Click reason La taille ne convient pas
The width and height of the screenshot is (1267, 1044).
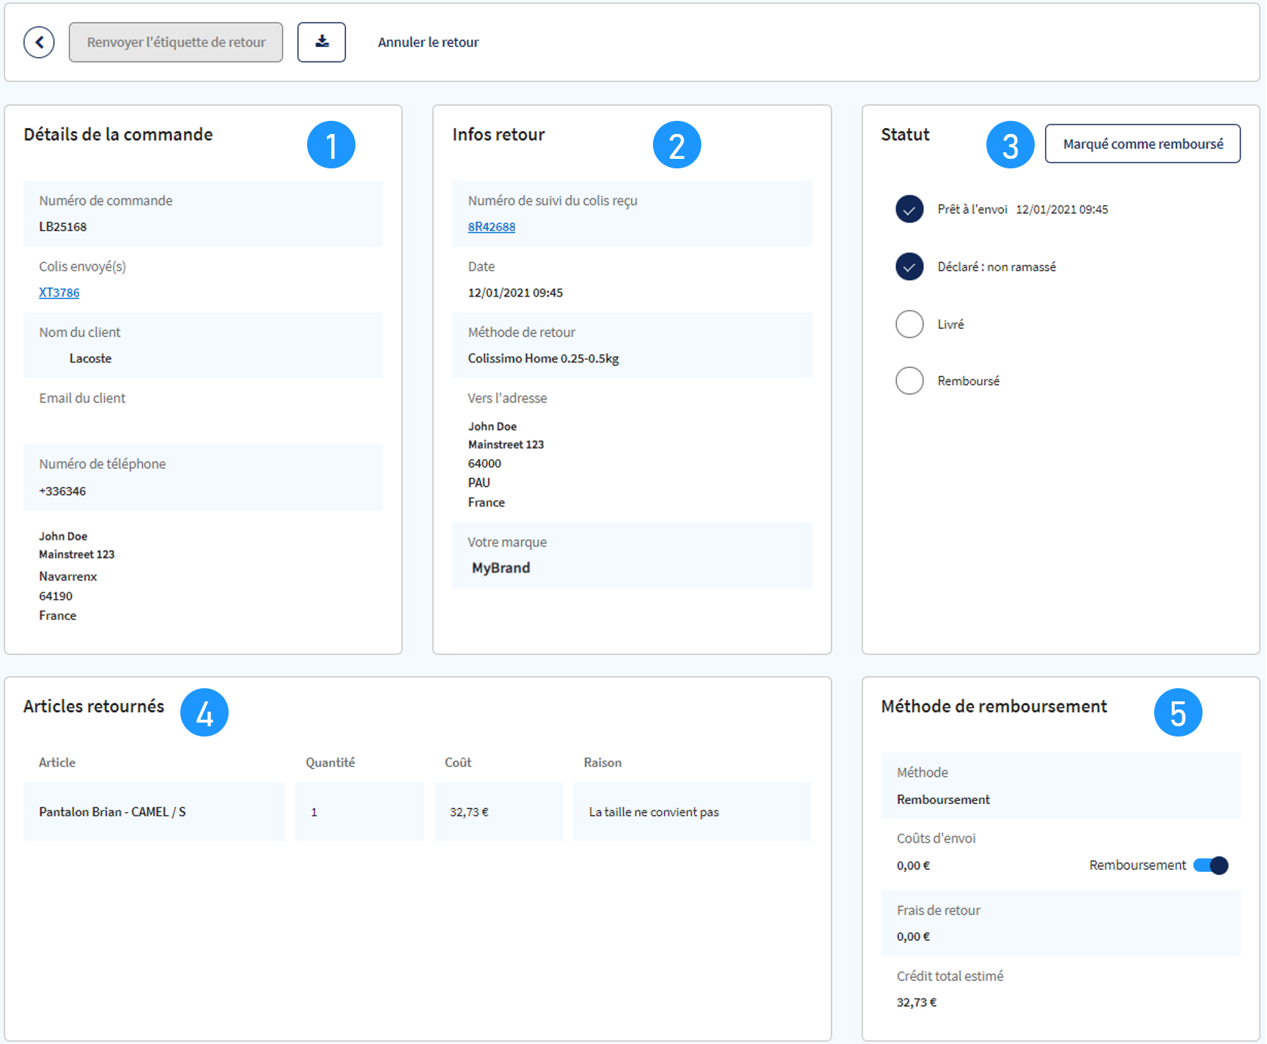(654, 812)
